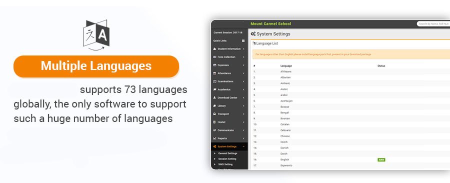Image resolution: width=450 pixels, height=183 pixels.
Task: Select the capitalized Arabic row
Action: point(350,89)
